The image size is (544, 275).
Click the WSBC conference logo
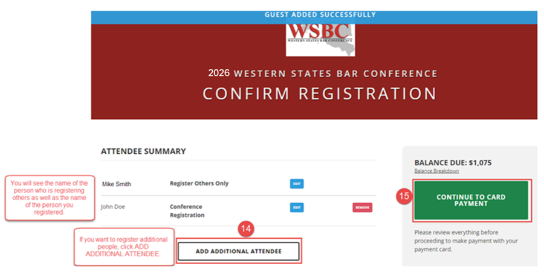(320, 39)
